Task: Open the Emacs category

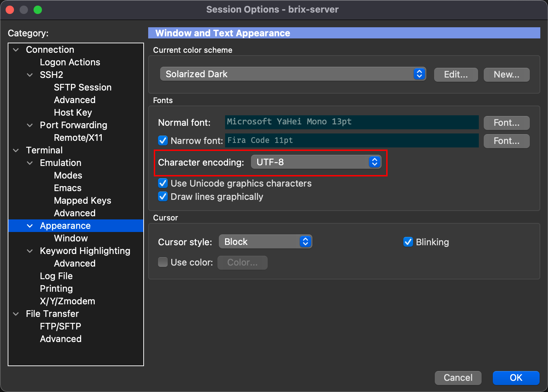Action: (67, 188)
